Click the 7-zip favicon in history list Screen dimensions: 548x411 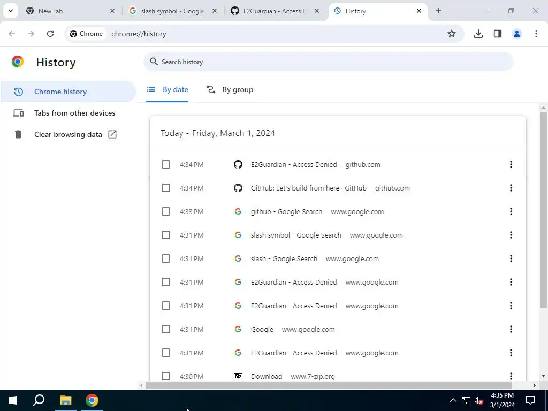click(x=238, y=376)
